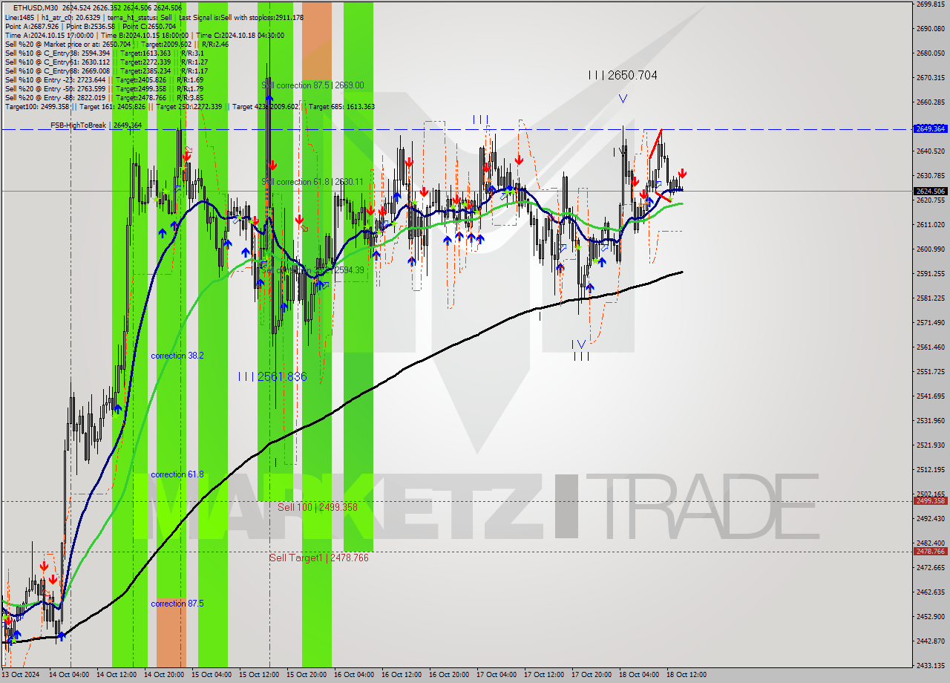
Task: Select the 'Sell 100 | 2499.358' level label
Action: (318, 507)
